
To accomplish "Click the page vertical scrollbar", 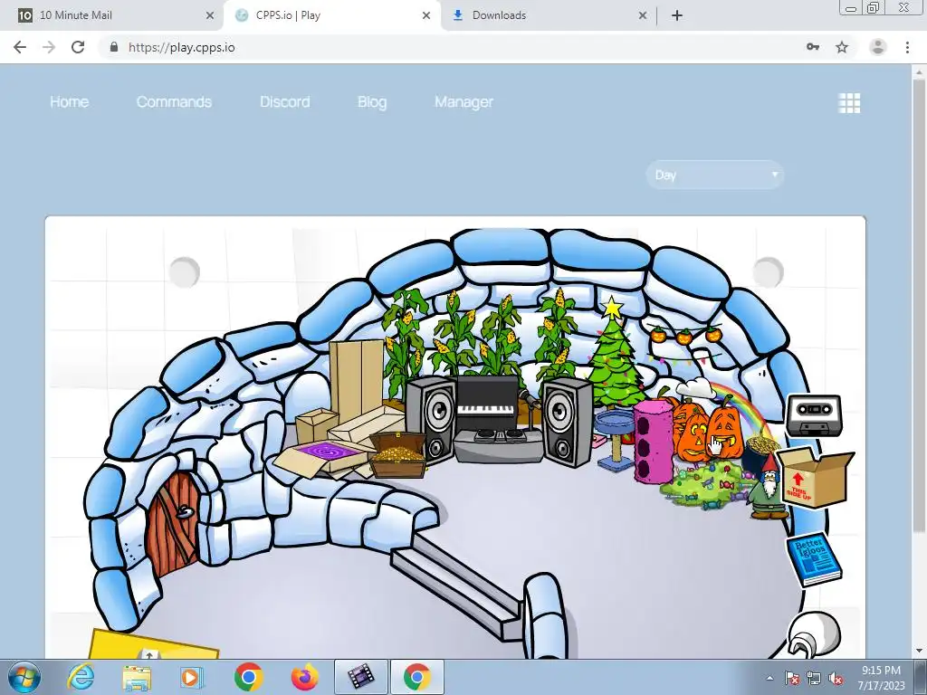I will pyautogui.click(x=919, y=305).
